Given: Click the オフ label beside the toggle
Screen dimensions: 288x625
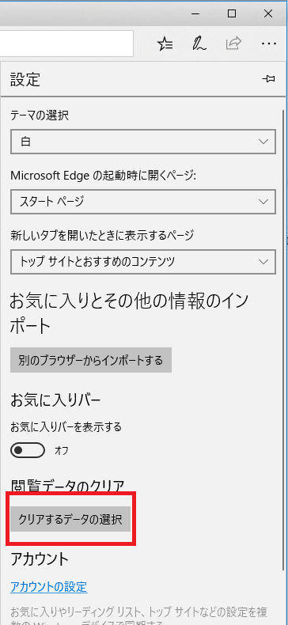Looking at the screenshot, I should [61, 451].
